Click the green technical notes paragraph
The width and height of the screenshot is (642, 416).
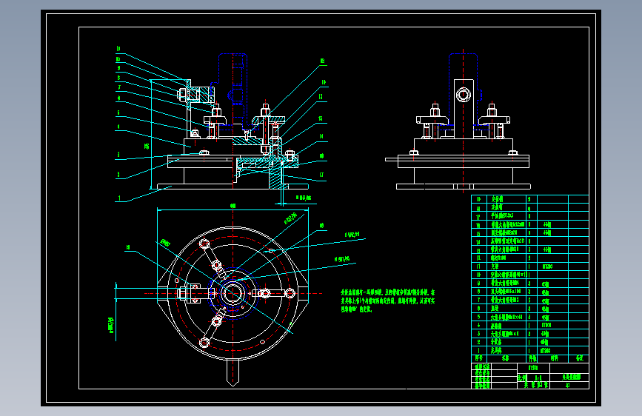click(388, 301)
